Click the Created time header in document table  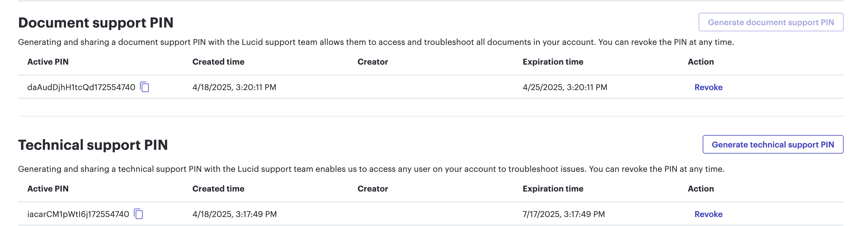pyautogui.click(x=218, y=61)
